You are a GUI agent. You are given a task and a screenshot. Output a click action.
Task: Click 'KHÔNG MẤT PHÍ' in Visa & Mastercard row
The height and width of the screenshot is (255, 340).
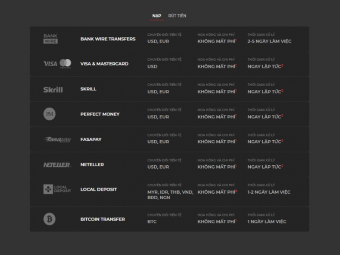[216, 66]
